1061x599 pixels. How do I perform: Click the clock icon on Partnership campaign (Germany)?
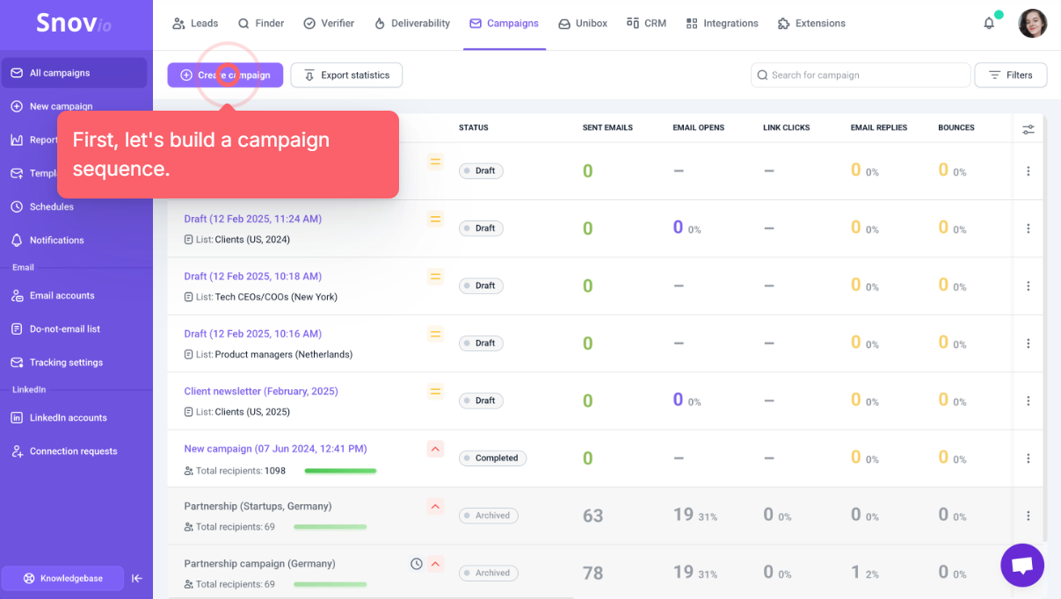coord(417,564)
